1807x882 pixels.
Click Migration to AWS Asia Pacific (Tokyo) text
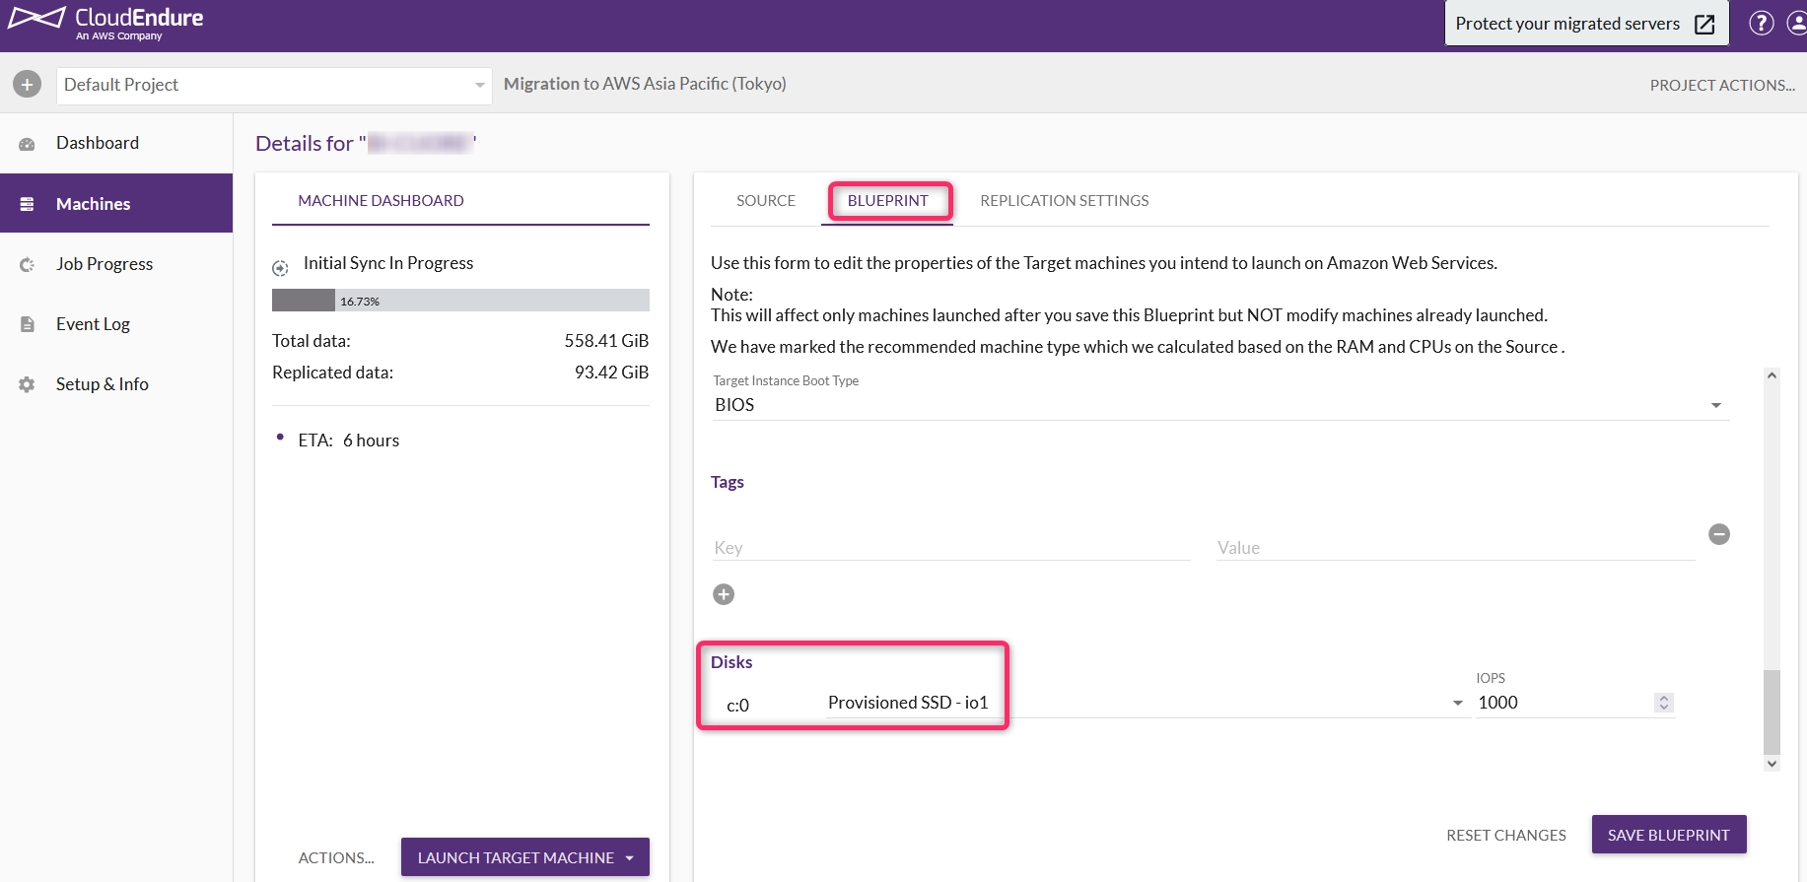[645, 84]
